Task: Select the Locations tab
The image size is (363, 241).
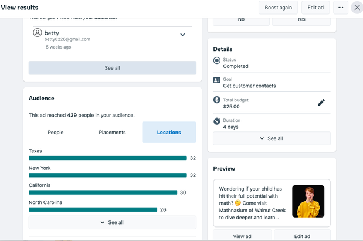Action: point(169,133)
